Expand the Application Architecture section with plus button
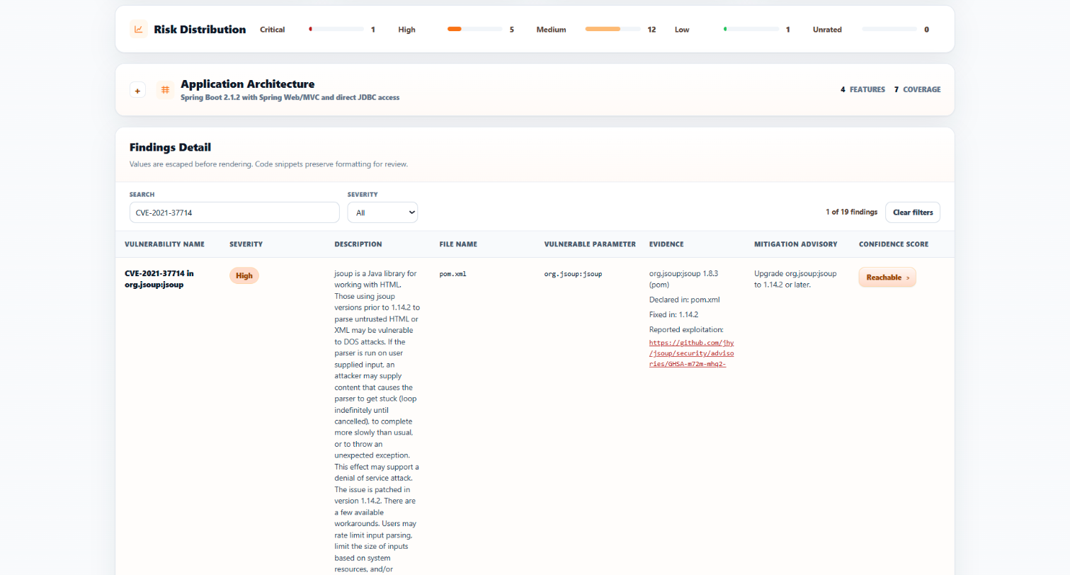This screenshot has width=1070, height=575. (x=137, y=91)
